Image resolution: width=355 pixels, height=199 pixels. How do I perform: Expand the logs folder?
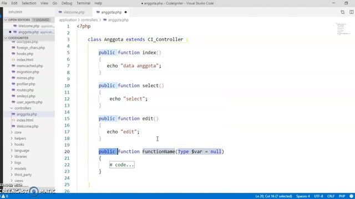(x=18, y=163)
